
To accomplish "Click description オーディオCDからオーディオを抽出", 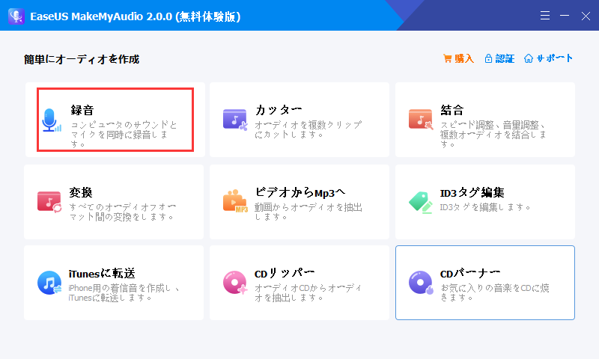I will point(308,292).
